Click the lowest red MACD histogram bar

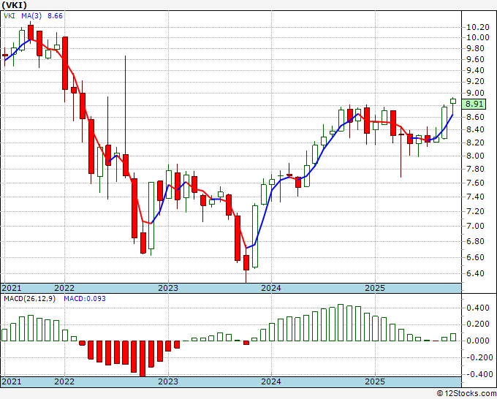pos(143,358)
